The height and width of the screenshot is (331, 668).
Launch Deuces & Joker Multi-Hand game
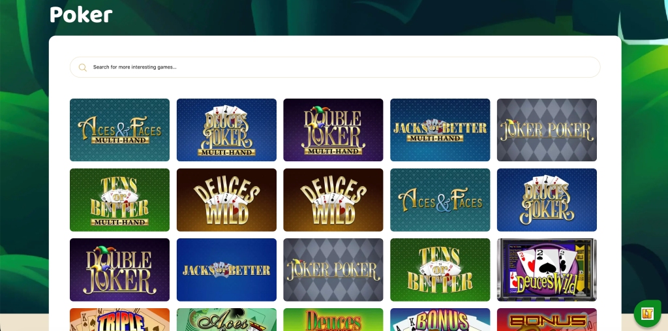click(x=226, y=130)
